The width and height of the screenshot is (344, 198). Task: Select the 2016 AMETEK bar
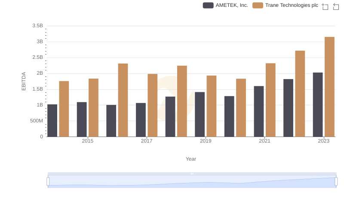pyautogui.click(x=111, y=121)
